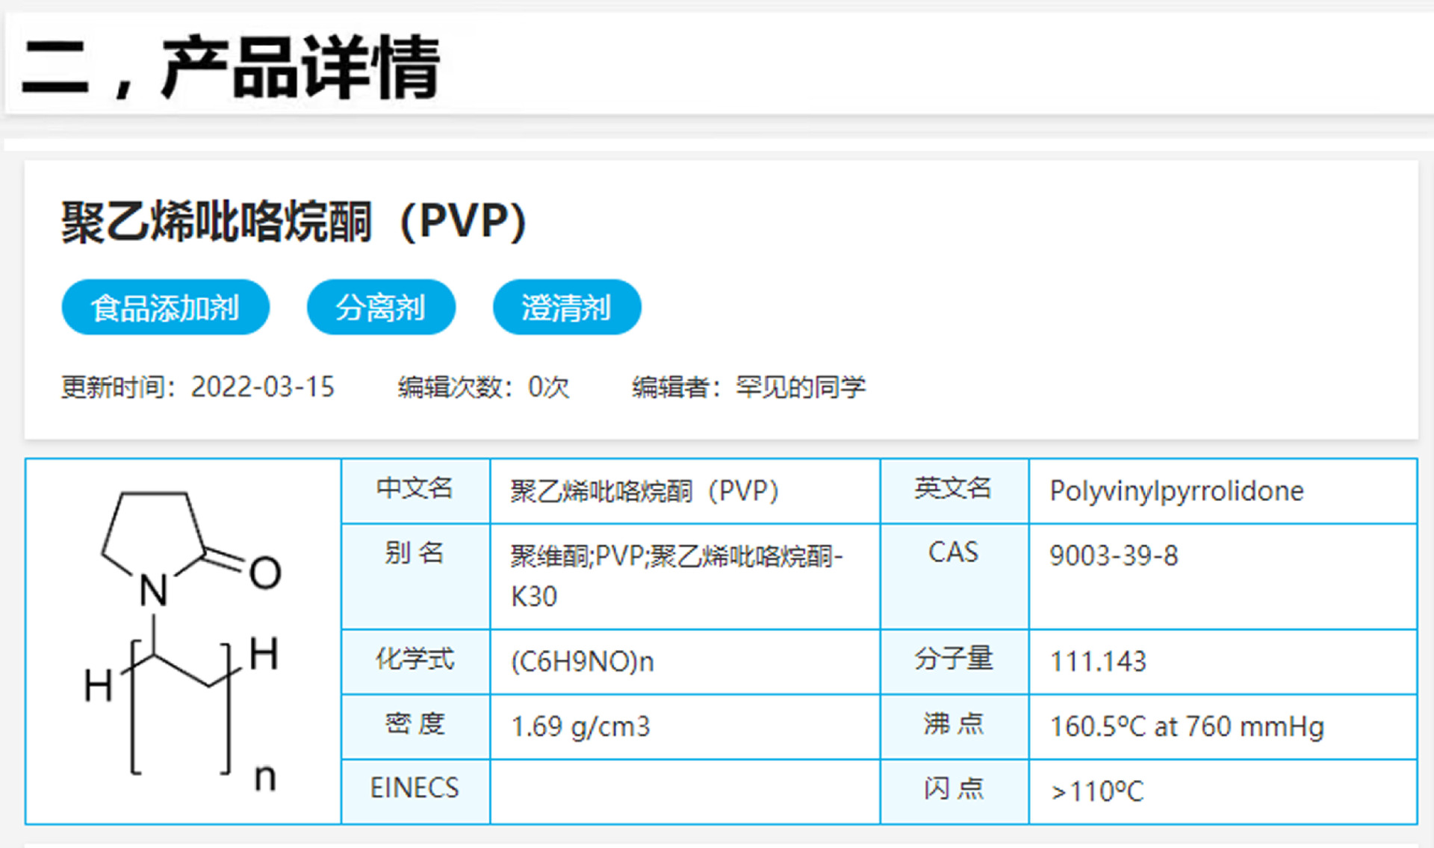
Task: Click the 聚乙烯吡咯烷酮（PVP）product title heading
Action: [x=294, y=222]
